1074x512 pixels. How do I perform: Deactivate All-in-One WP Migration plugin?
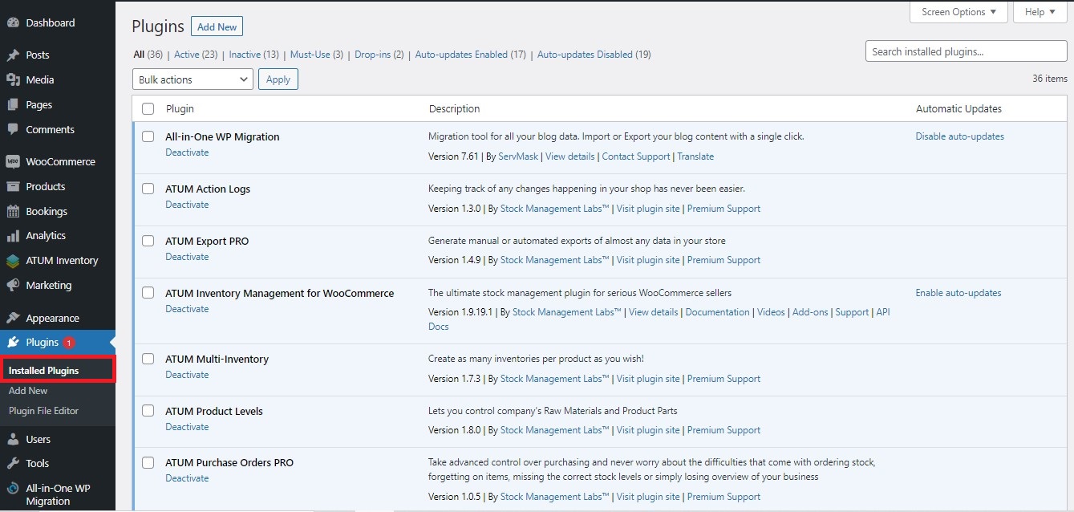click(x=187, y=152)
